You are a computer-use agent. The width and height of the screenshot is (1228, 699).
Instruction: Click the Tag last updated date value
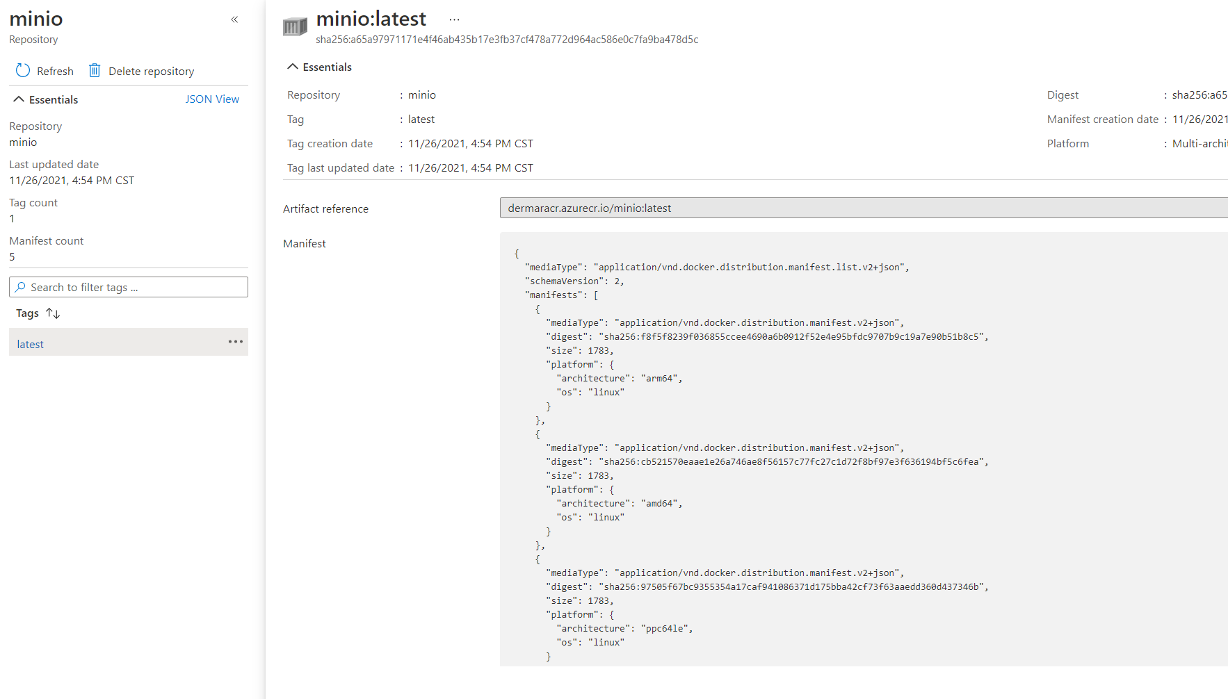471,168
